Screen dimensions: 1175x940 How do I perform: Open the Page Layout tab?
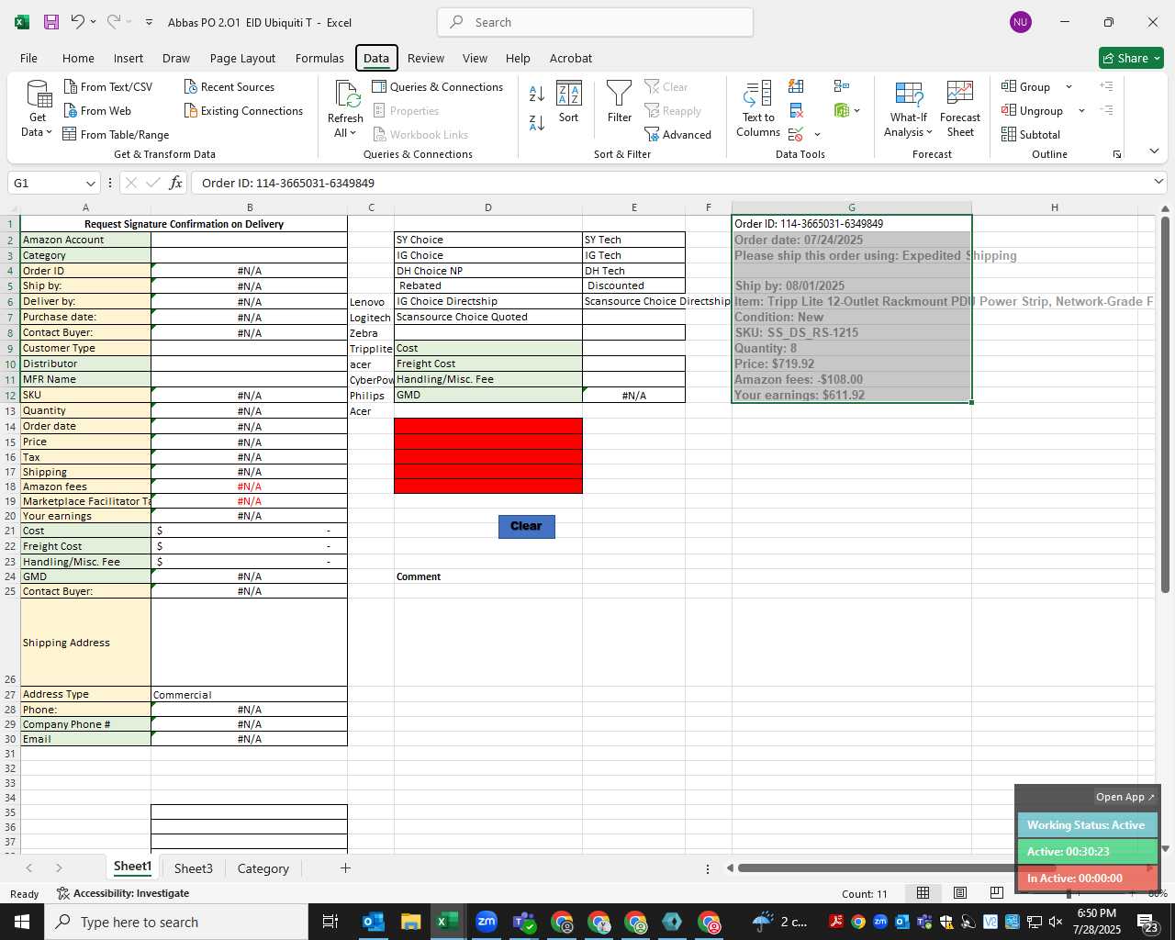(242, 58)
